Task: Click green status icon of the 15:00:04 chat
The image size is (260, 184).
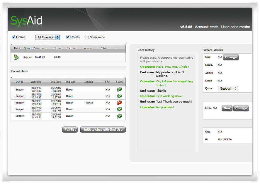Action: click(119, 109)
